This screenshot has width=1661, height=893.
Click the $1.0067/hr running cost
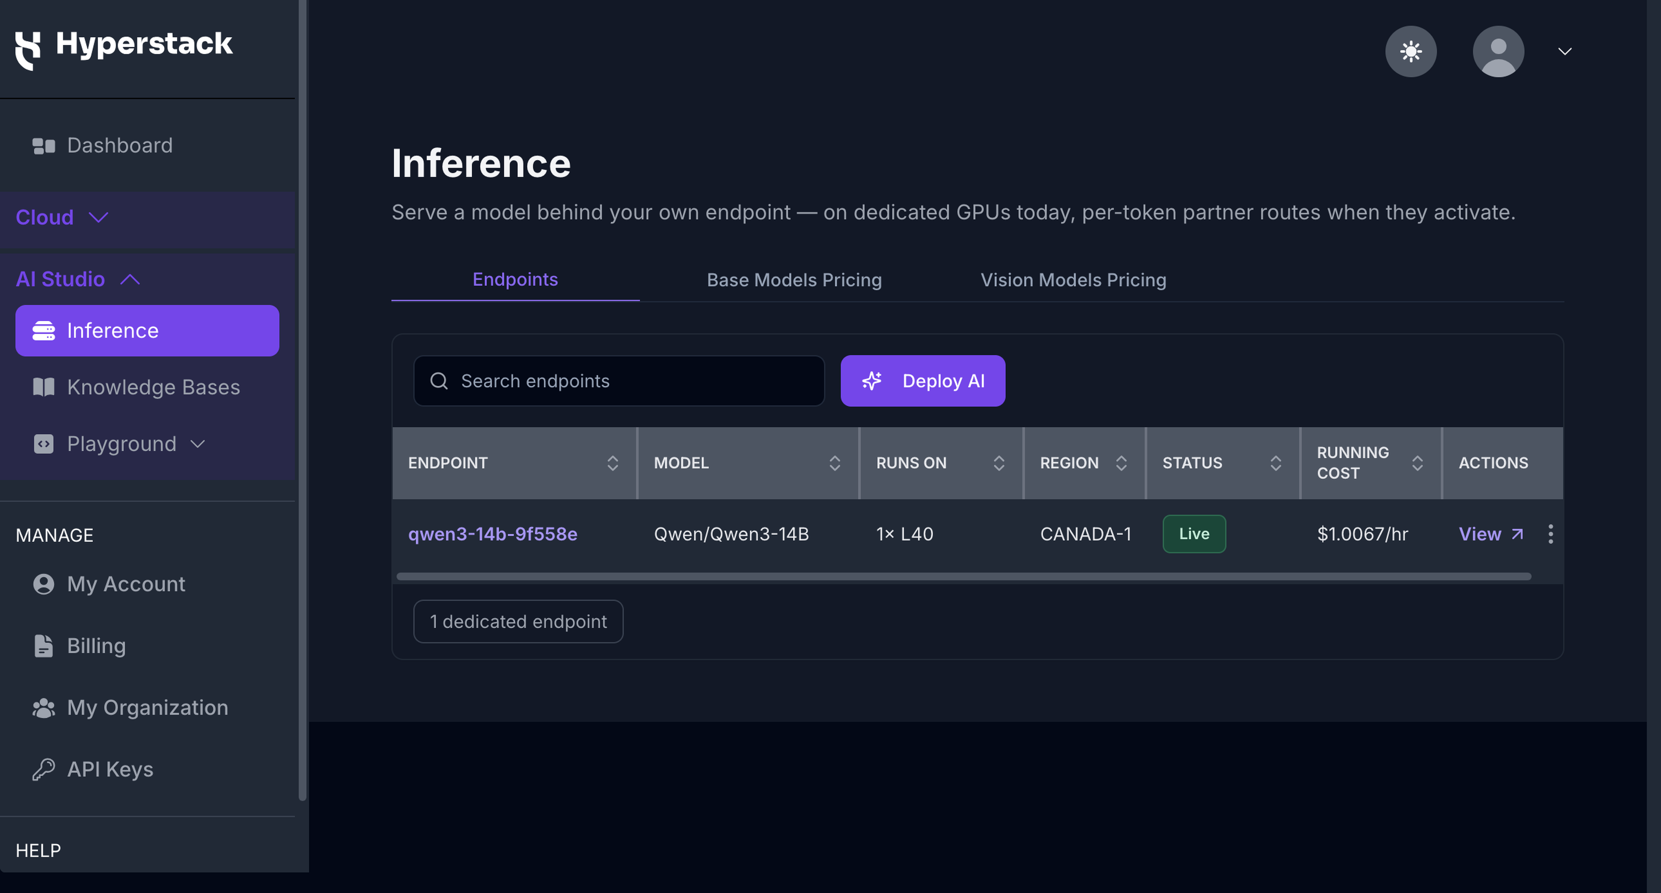[x=1362, y=535]
